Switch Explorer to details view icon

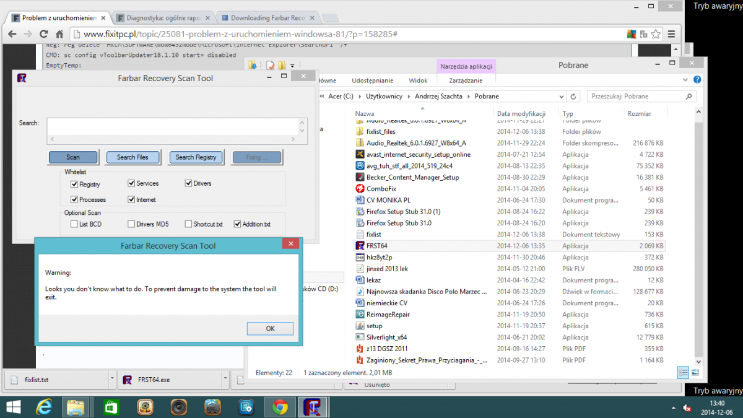(684, 373)
